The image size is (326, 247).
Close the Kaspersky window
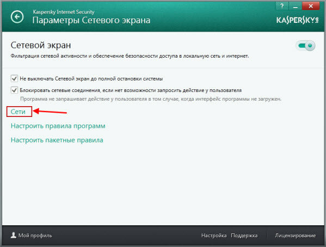tap(311, 6)
